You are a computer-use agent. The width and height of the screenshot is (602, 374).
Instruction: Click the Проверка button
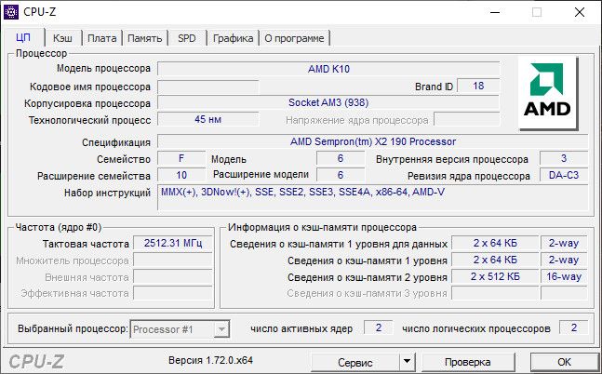coord(468,362)
